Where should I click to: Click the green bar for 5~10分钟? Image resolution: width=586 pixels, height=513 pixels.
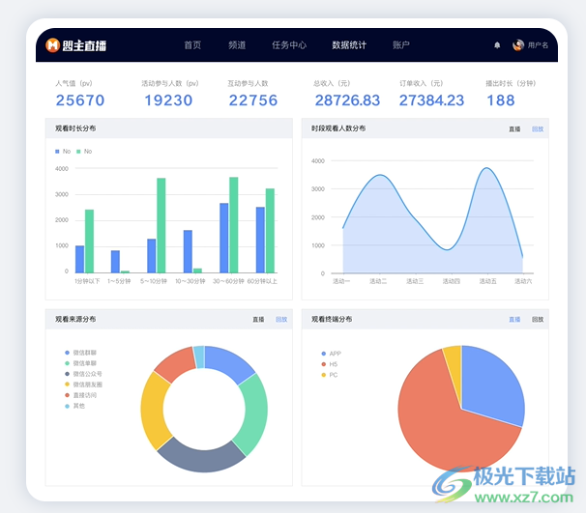click(x=161, y=225)
